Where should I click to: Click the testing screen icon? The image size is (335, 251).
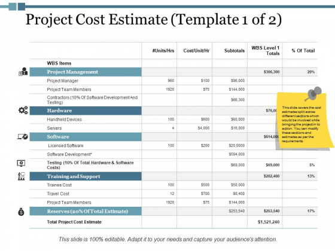click(x=21, y=164)
